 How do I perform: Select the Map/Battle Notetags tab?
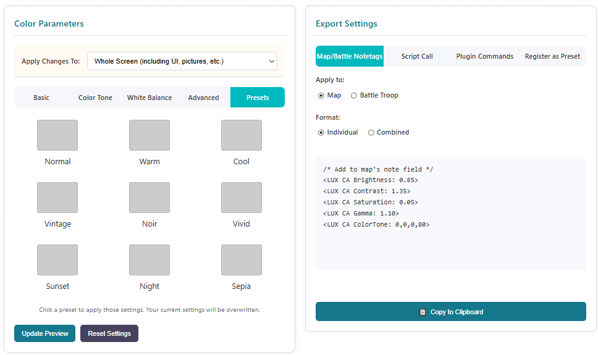350,56
